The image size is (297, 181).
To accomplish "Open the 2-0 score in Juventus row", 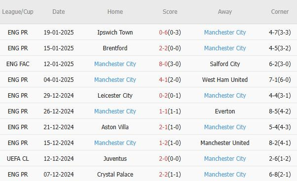I will point(163,159).
